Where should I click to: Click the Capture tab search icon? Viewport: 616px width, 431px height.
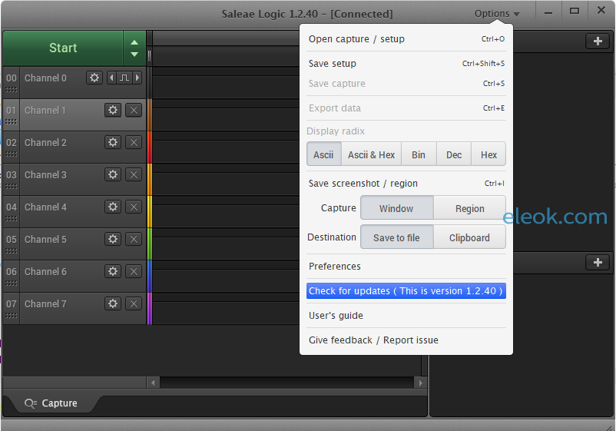tap(30, 403)
